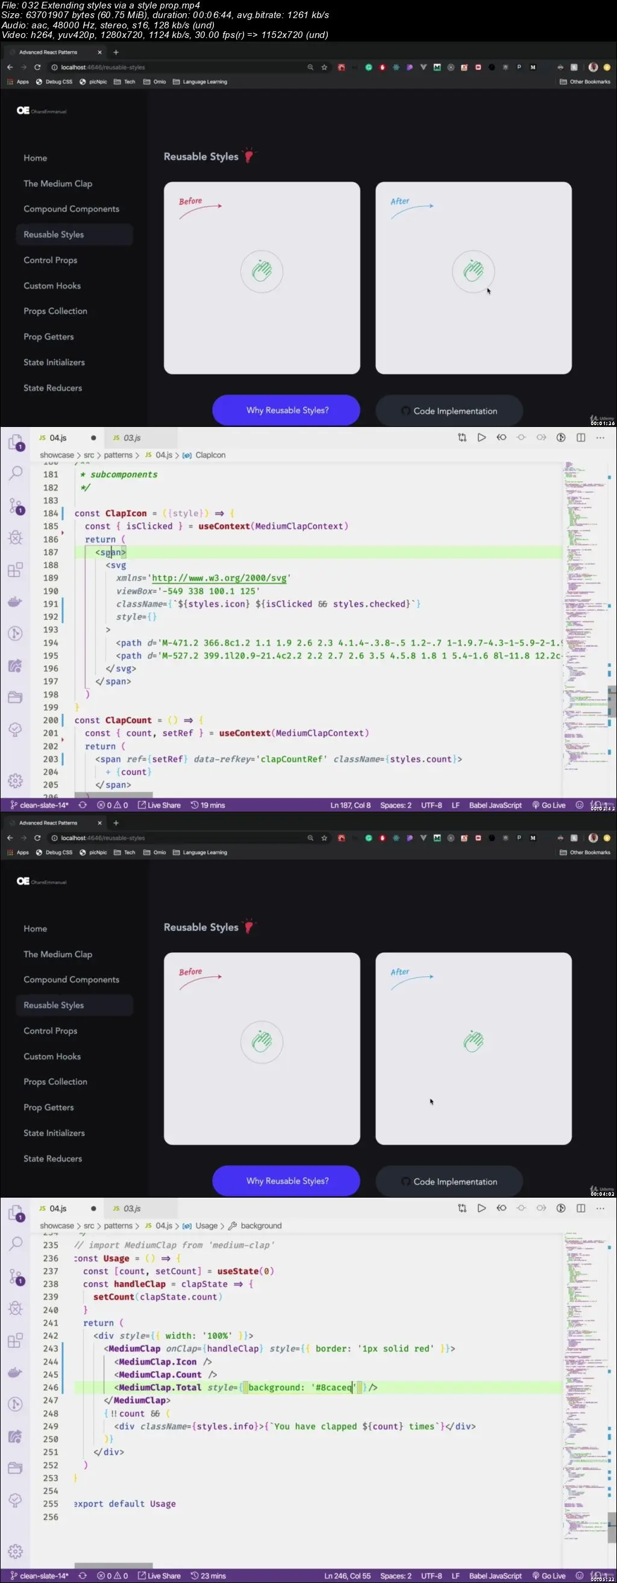Click feedback smiley in status bar beside Ln 187

pos(579,805)
